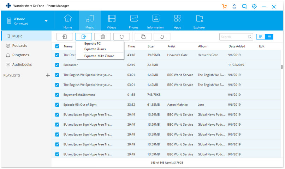Sort by the Name column header
Screen dimensions: 285x169
[68, 46]
